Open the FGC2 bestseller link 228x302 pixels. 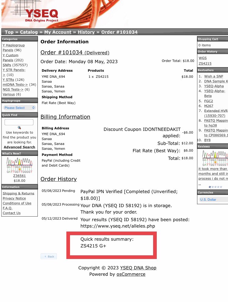click(x=209, y=101)
